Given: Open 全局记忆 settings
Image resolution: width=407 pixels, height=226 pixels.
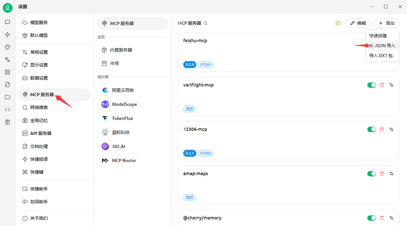Looking at the screenshot, I should coord(54,121).
